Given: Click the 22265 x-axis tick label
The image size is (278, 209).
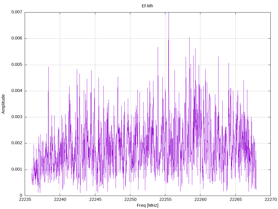Looking at the screenshot, I should pyautogui.click(x=236, y=199).
